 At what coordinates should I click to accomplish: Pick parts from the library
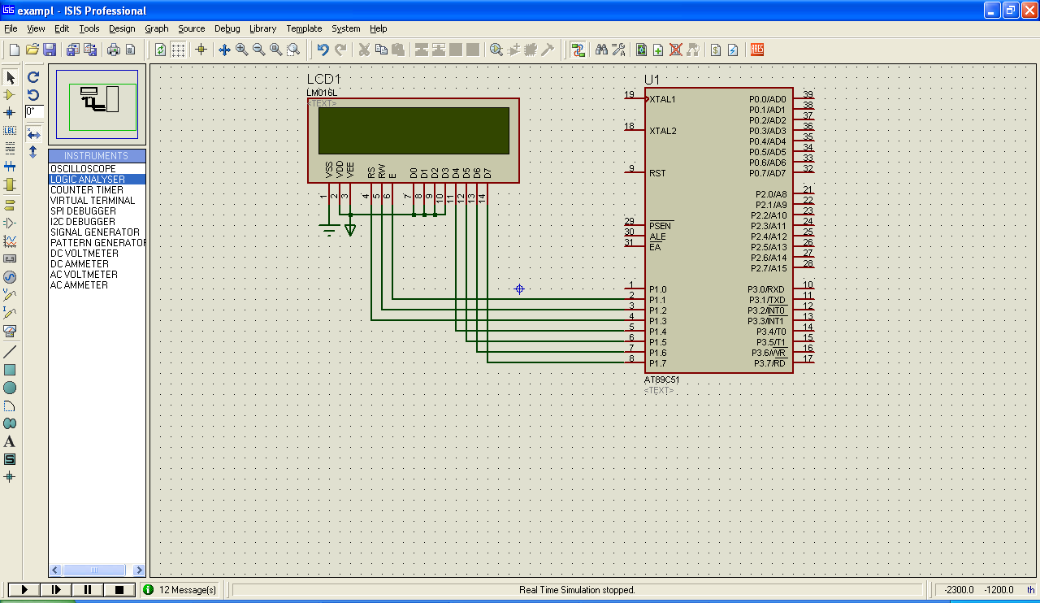pos(496,50)
